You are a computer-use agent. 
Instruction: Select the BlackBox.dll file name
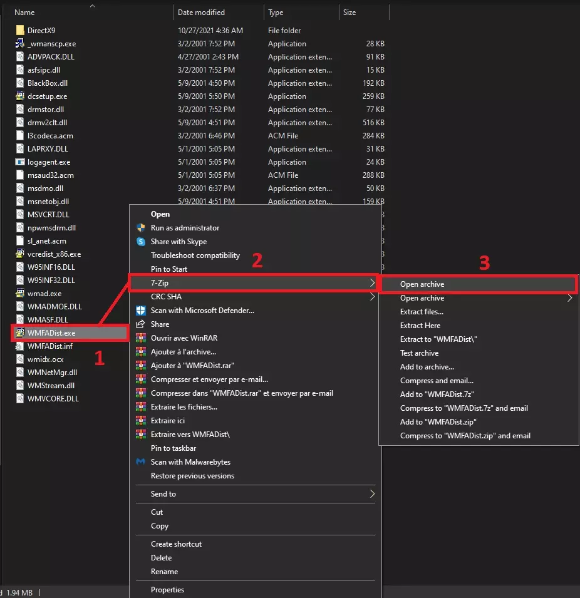(x=48, y=83)
